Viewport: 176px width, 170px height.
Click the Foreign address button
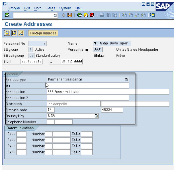[x=43, y=33]
